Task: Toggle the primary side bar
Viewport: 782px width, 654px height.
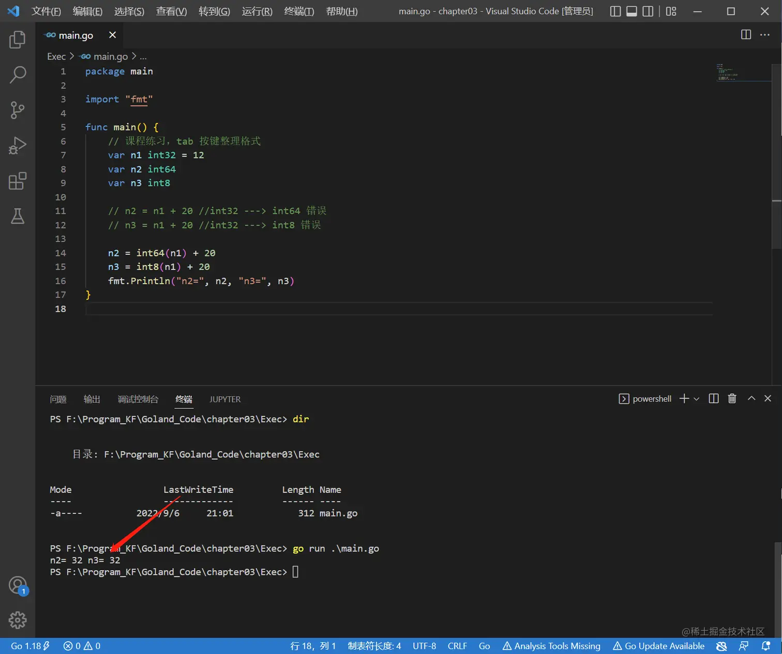Action: click(x=615, y=11)
